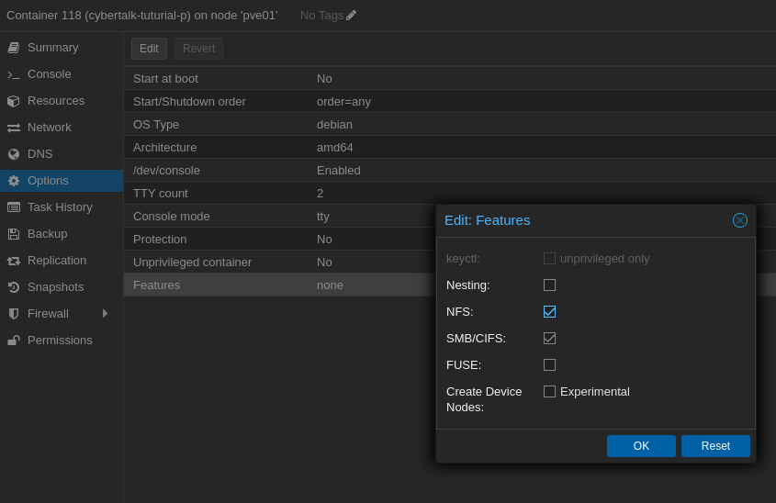The width and height of the screenshot is (776, 503).
Task: Click the Summary book icon in sidebar
Action: 14,48
